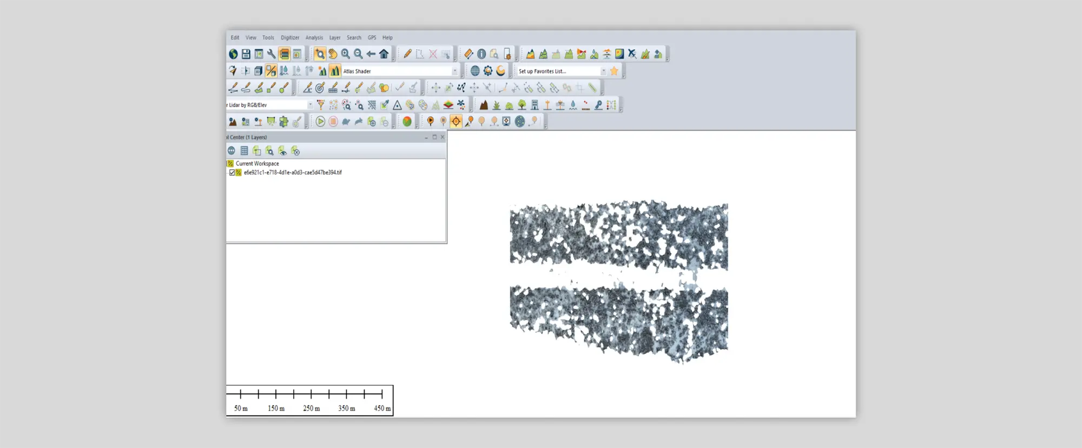Image resolution: width=1082 pixels, height=448 pixels.
Task: Open the Digitizer menu
Action: tap(290, 38)
